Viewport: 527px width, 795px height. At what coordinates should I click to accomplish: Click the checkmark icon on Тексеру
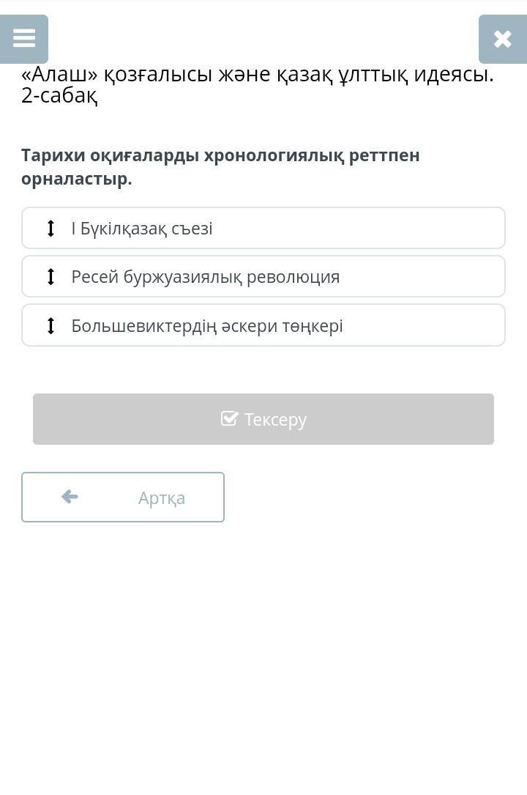pos(229,418)
